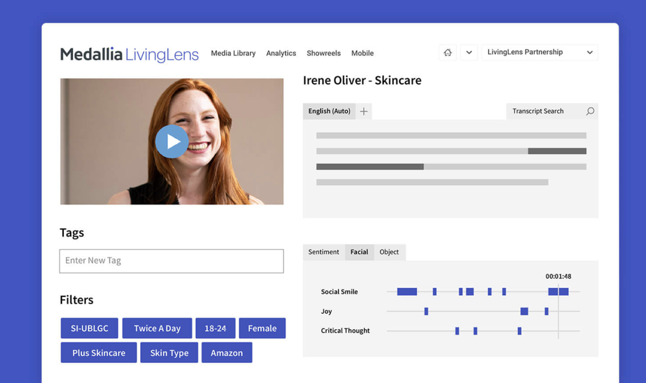Open the LivingLens Partnership dropdown

(539, 52)
